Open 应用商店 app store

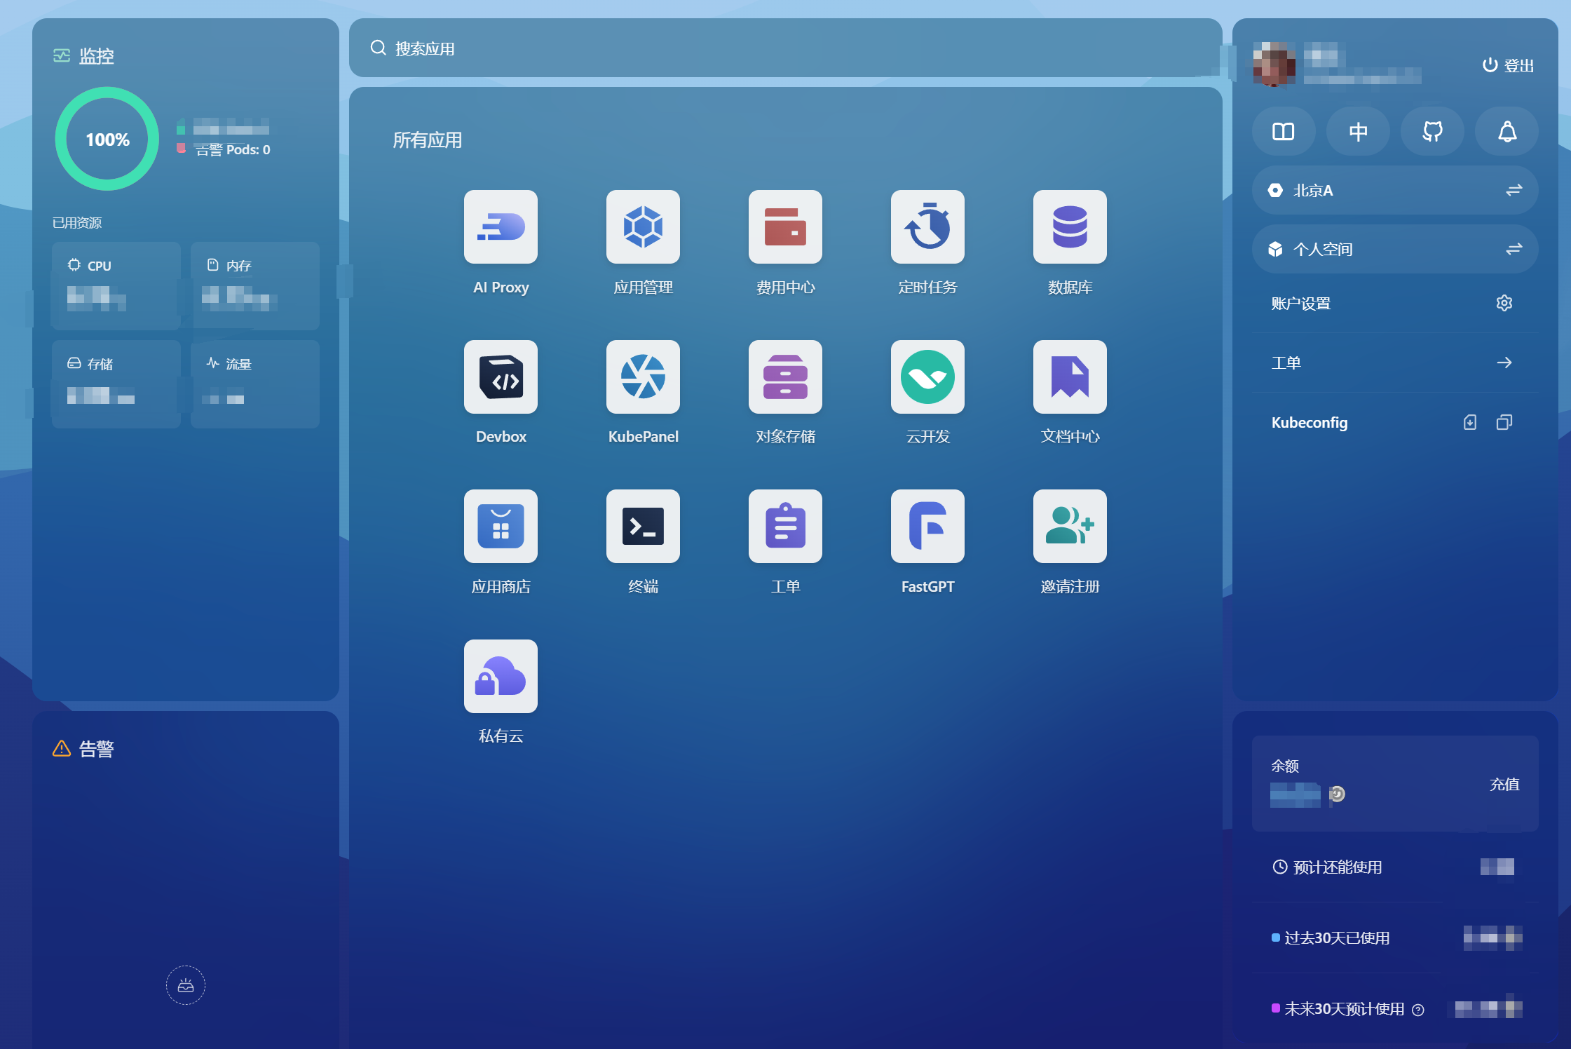click(x=501, y=526)
